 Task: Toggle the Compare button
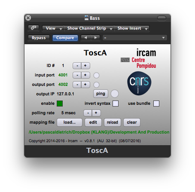[65, 38]
